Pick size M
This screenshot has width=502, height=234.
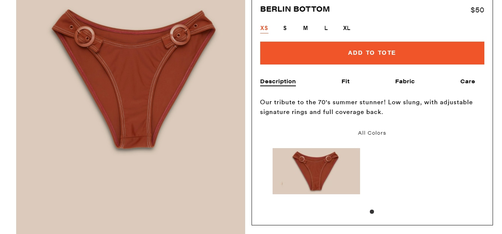305,28
